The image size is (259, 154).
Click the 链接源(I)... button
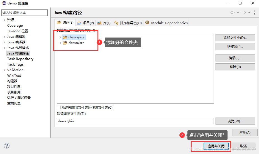tap(235, 47)
